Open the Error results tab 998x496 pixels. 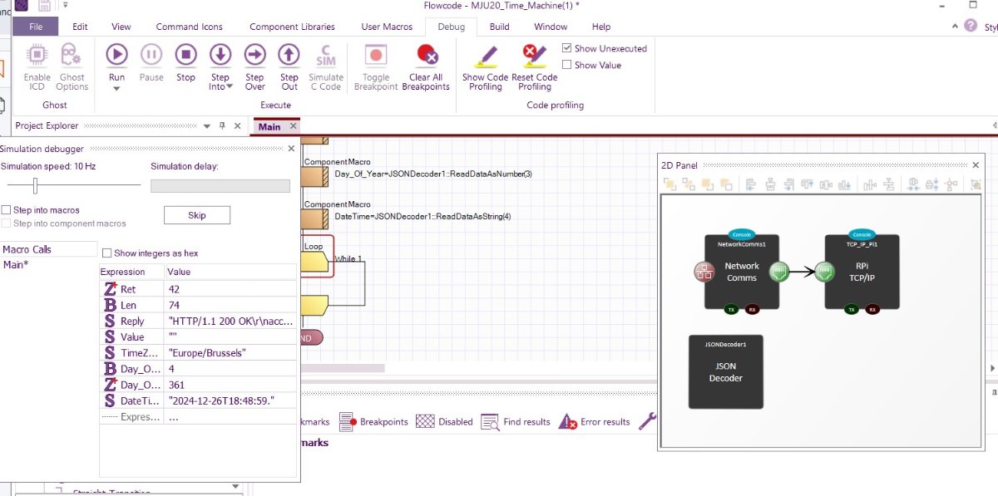pos(595,421)
